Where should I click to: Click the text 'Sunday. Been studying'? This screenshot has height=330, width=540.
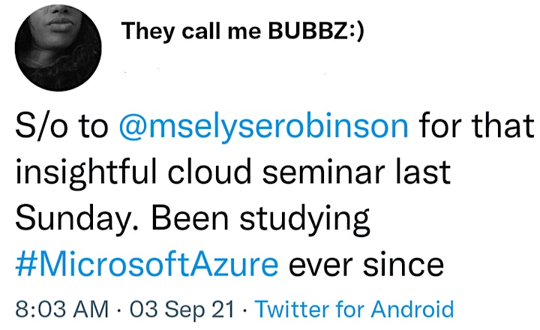(193, 220)
